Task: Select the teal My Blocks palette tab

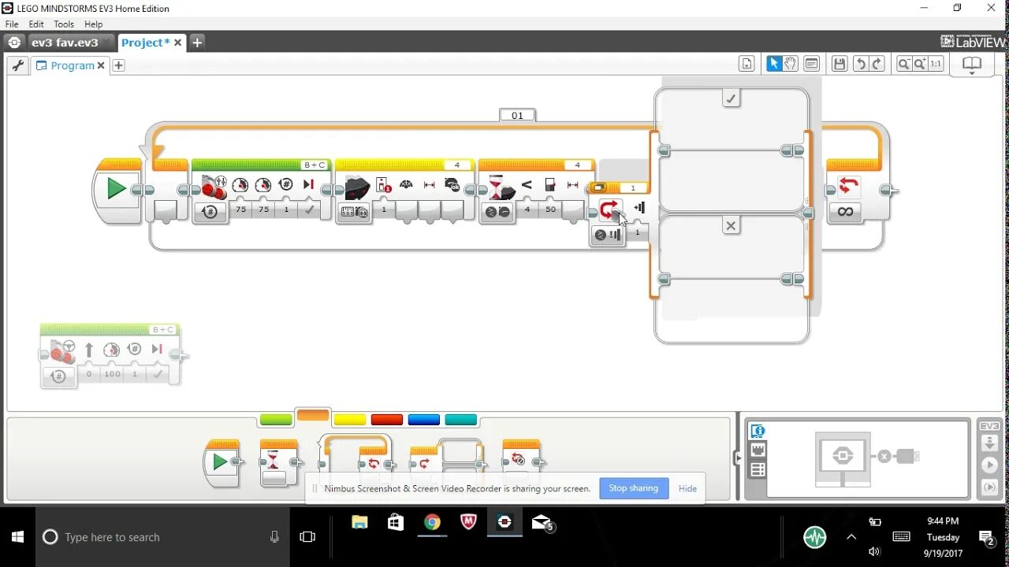Action: pos(461,420)
